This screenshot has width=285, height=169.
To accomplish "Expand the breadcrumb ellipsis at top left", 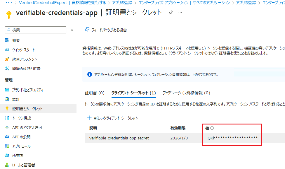I will [9, 3].
